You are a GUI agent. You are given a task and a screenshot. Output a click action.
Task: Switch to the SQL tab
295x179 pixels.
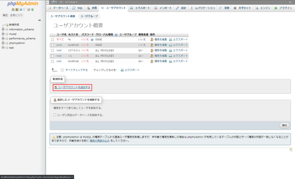(x=77, y=8)
